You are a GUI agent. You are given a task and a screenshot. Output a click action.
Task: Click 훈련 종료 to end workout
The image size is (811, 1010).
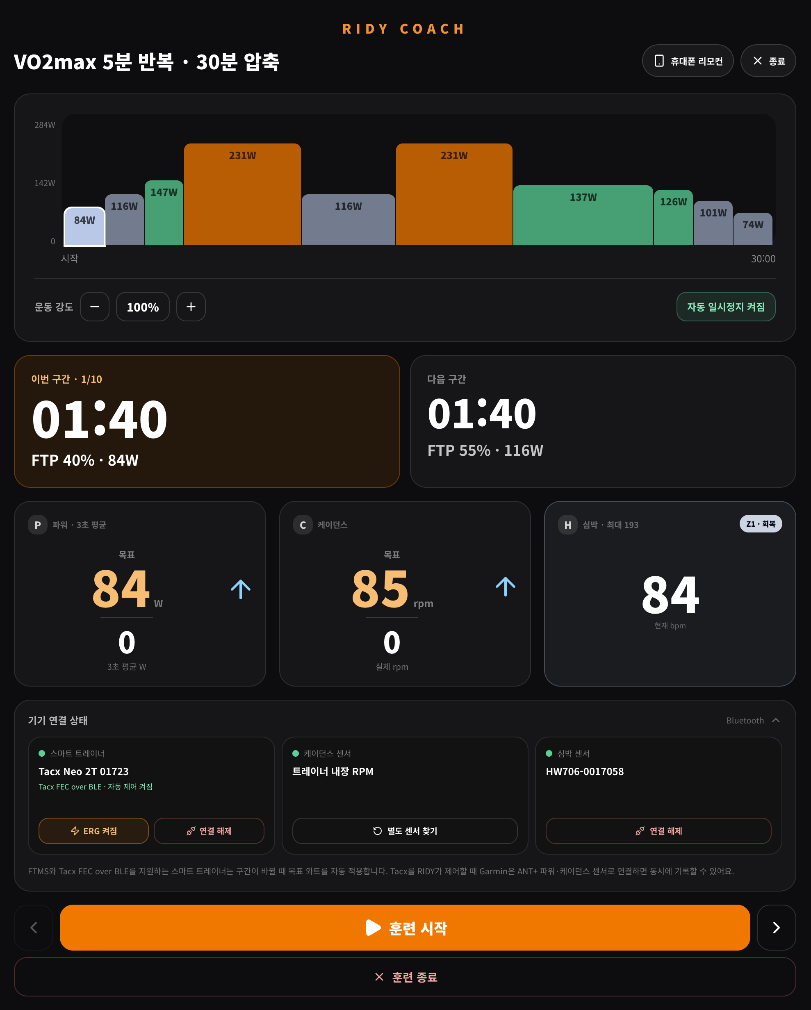coord(405,977)
